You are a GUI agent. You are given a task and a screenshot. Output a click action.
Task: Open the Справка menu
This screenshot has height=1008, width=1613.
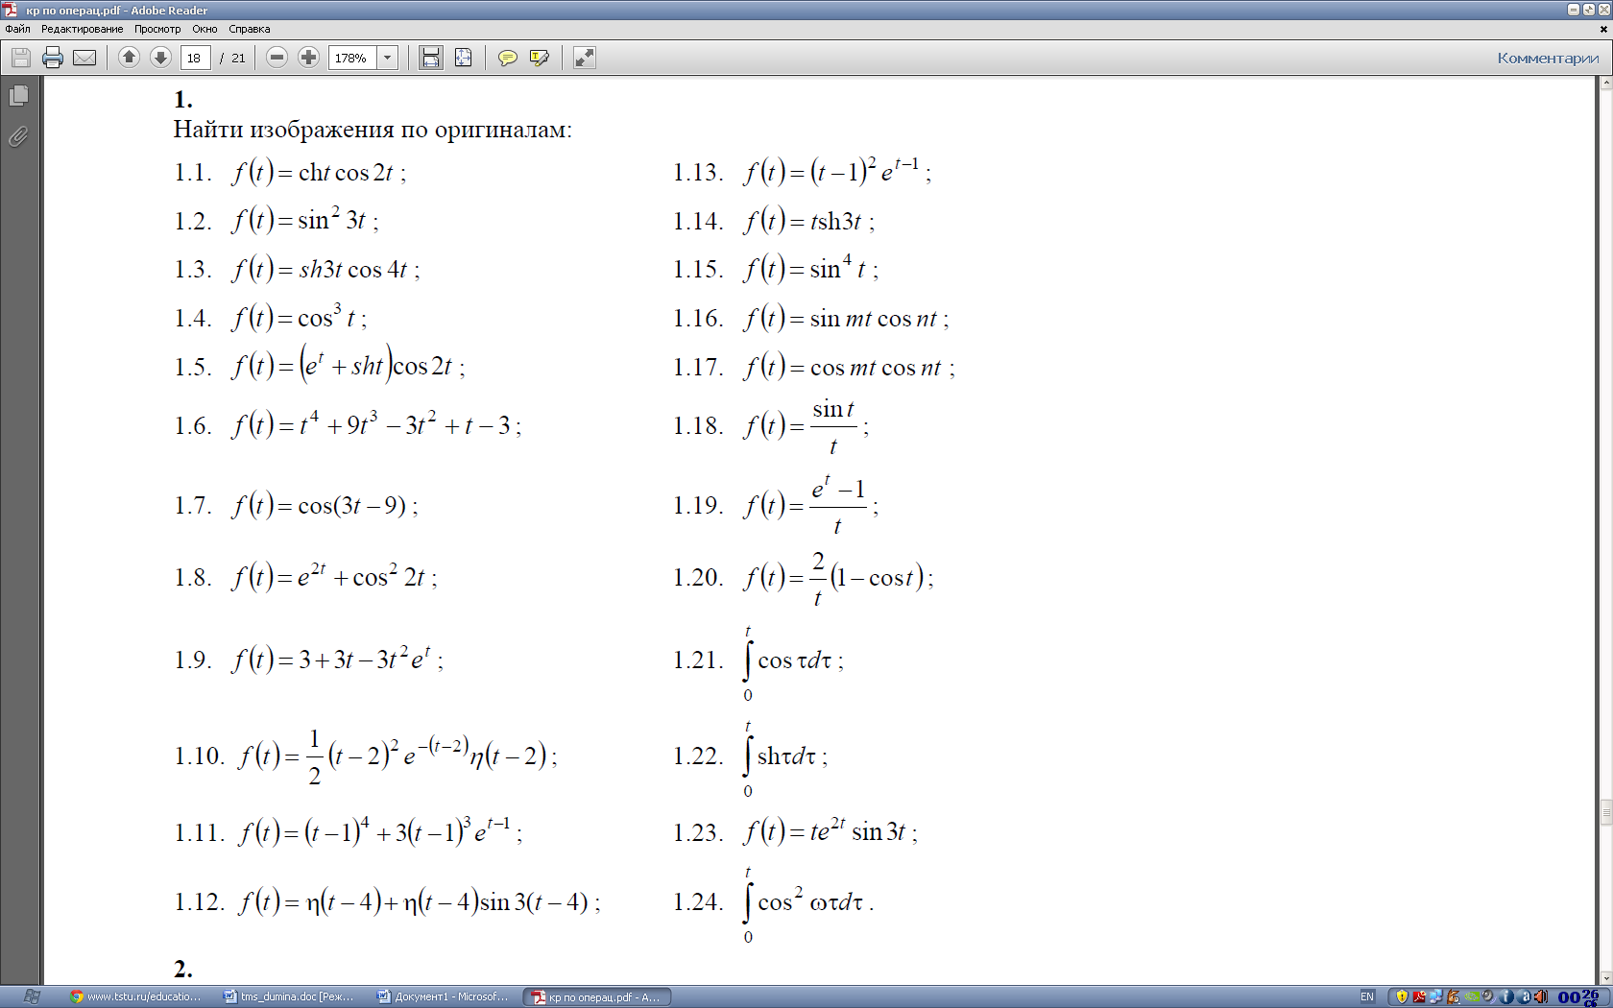coord(250,29)
